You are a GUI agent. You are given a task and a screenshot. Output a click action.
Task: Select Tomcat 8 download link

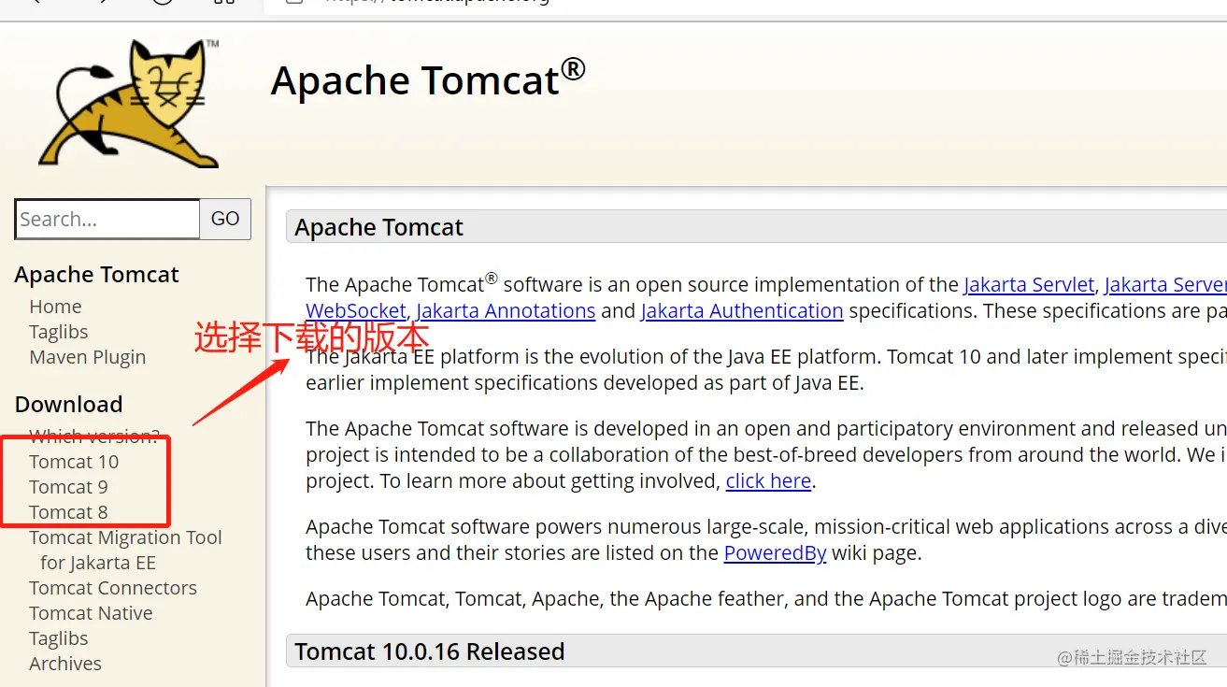[x=68, y=512]
